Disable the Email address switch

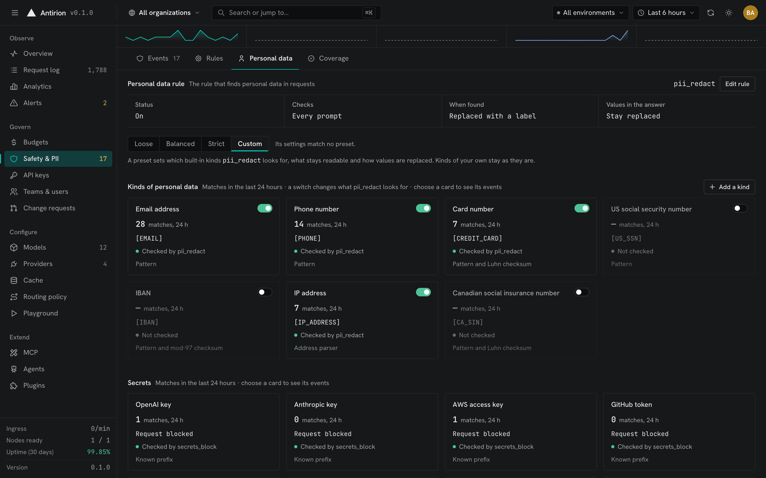click(265, 208)
